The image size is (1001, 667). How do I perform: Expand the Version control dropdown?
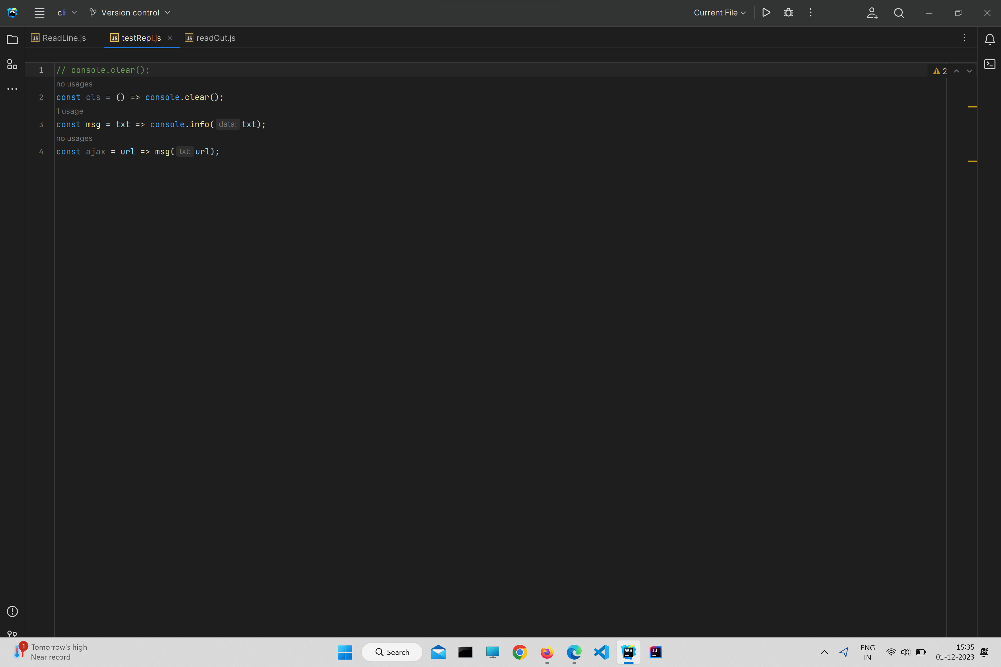(x=130, y=13)
